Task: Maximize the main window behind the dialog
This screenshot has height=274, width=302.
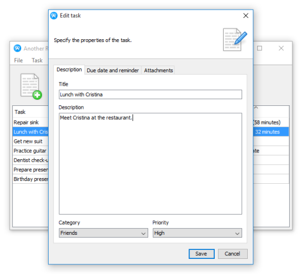Action: [x=259, y=48]
